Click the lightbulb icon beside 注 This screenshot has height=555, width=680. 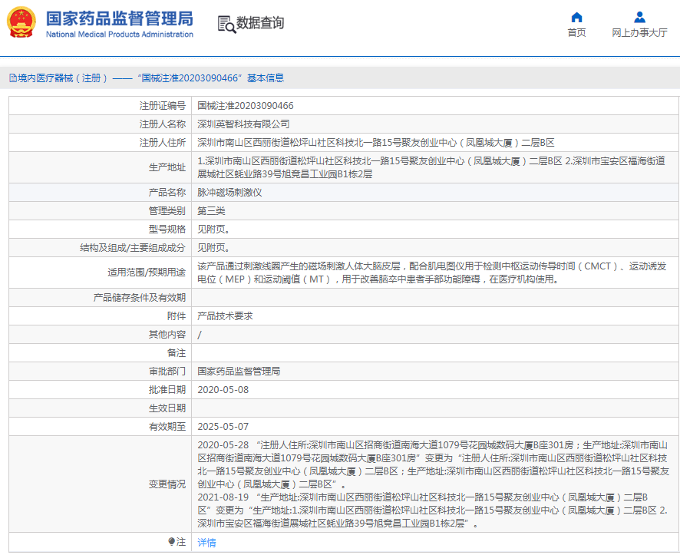[171, 542]
